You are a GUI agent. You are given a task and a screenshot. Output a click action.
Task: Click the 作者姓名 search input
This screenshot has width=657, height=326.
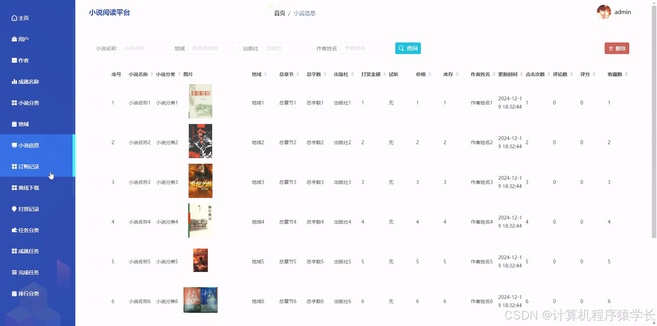366,48
